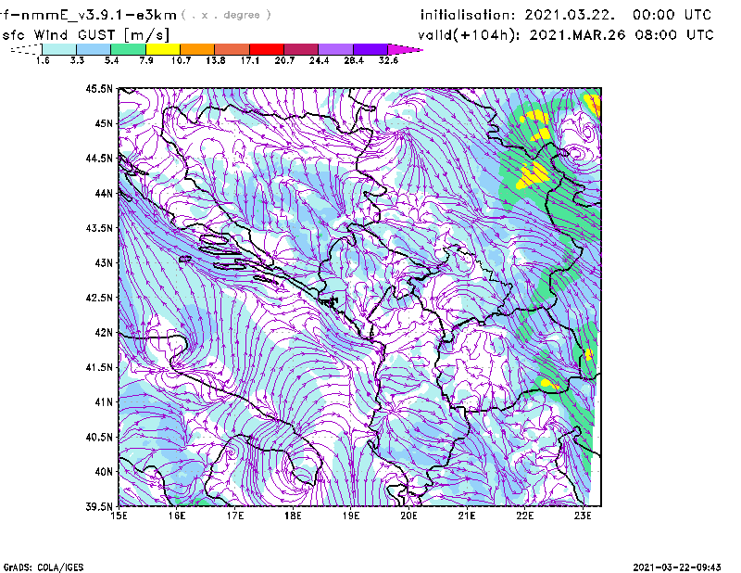Screen dimensions: 741x573
Task: Click the sfc Wind GUST title
Action: pyautogui.click(x=69, y=34)
